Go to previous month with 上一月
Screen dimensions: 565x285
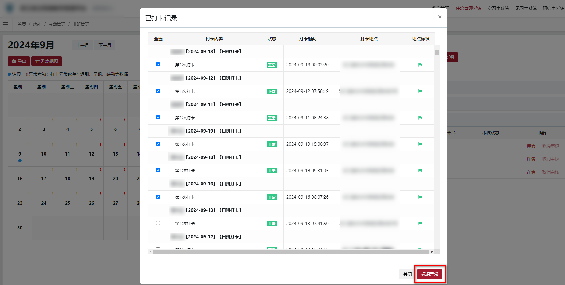[82, 45]
